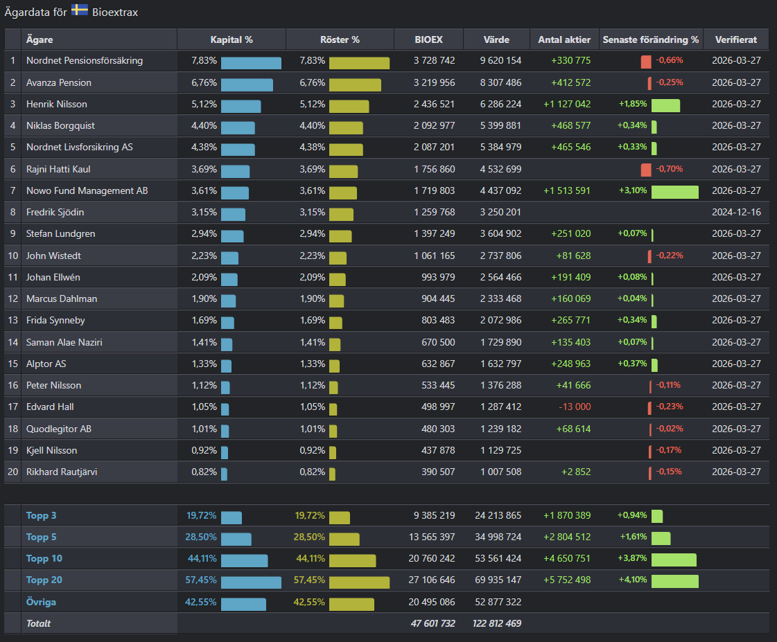Click yellow votes bar for Avanza Pension

tap(355, 84)
